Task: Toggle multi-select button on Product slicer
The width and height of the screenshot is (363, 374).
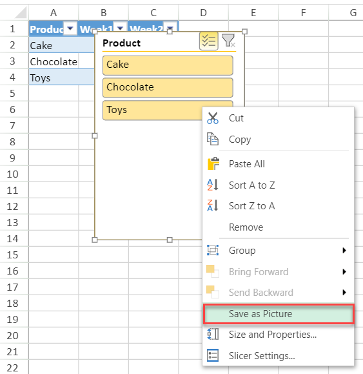Action: (209, 41)
